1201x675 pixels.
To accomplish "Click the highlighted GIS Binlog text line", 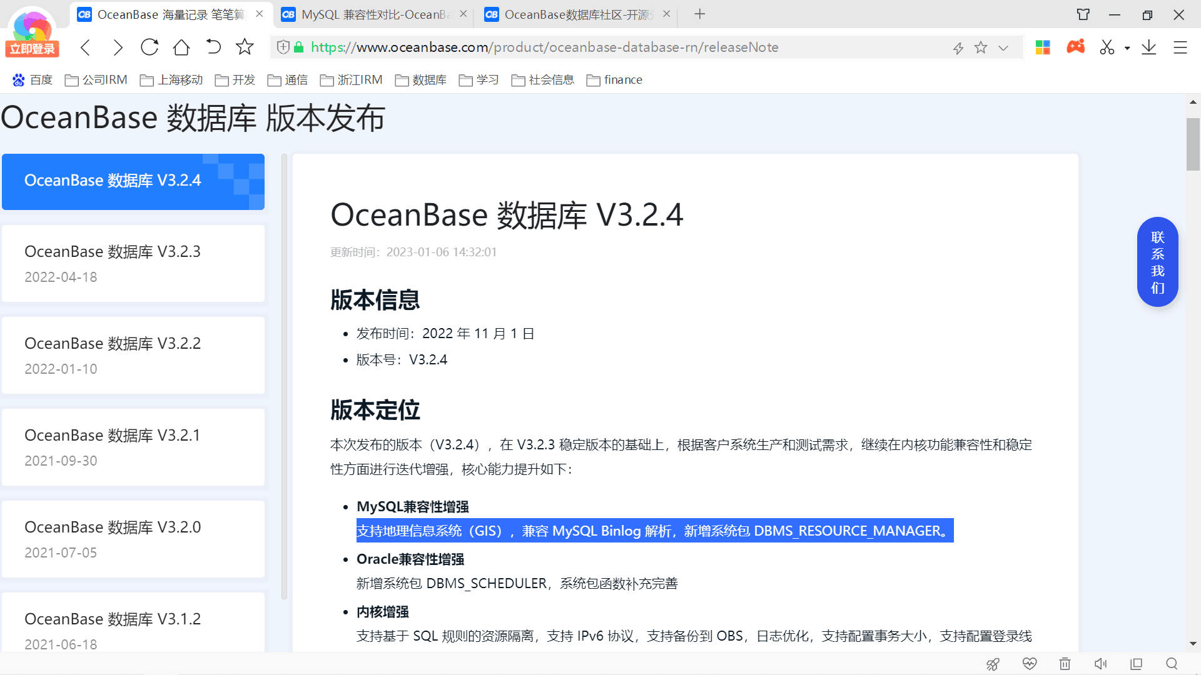I will [655, 531].
